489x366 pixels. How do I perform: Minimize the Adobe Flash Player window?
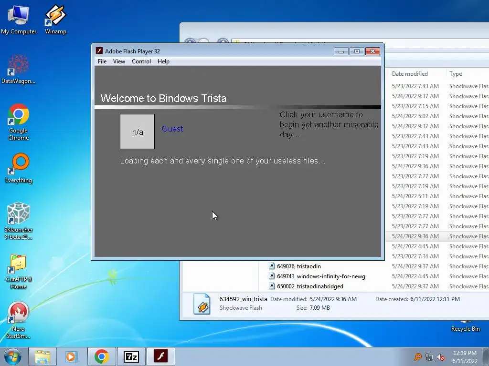point(341,51)
